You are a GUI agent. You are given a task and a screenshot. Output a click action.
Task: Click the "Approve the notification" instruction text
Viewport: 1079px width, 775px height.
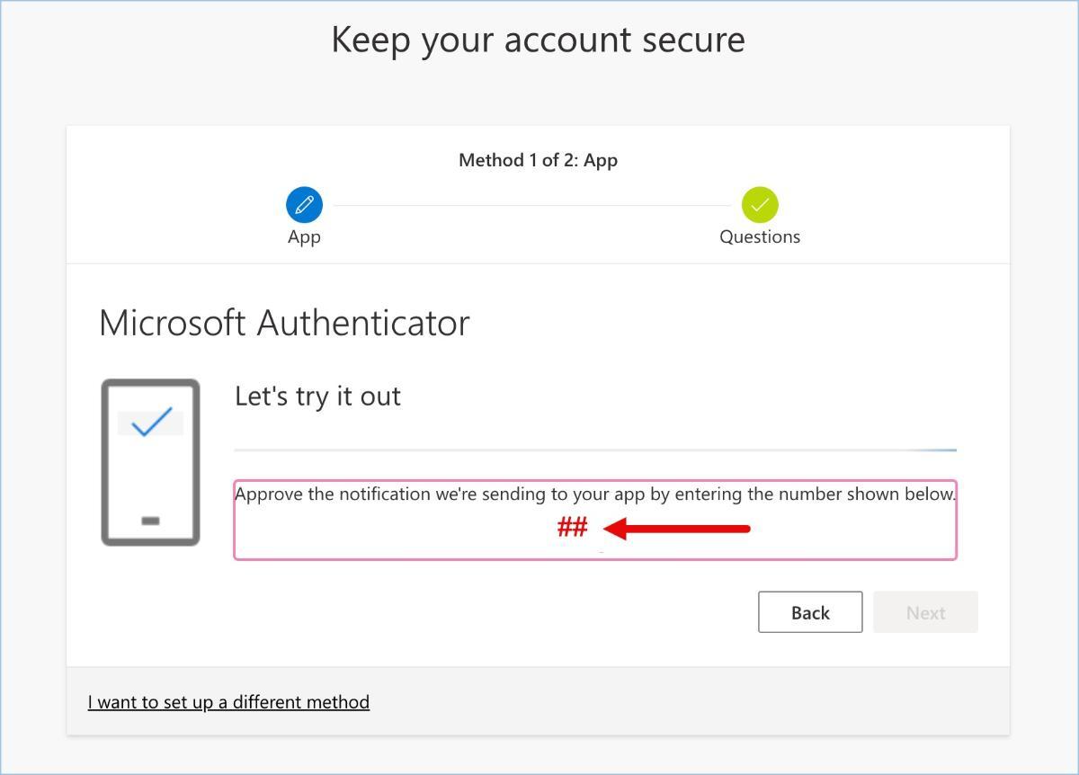(595, 494)
